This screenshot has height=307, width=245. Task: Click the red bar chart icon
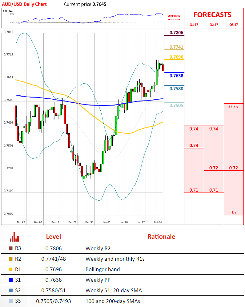(14, 237)
